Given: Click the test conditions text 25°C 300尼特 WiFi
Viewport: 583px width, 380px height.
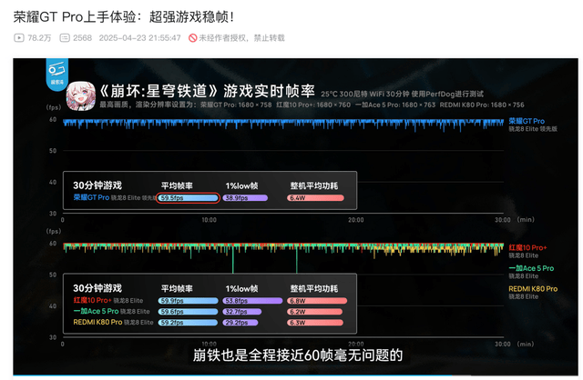Looking at the screenshot, I should (x=403, y=94).
